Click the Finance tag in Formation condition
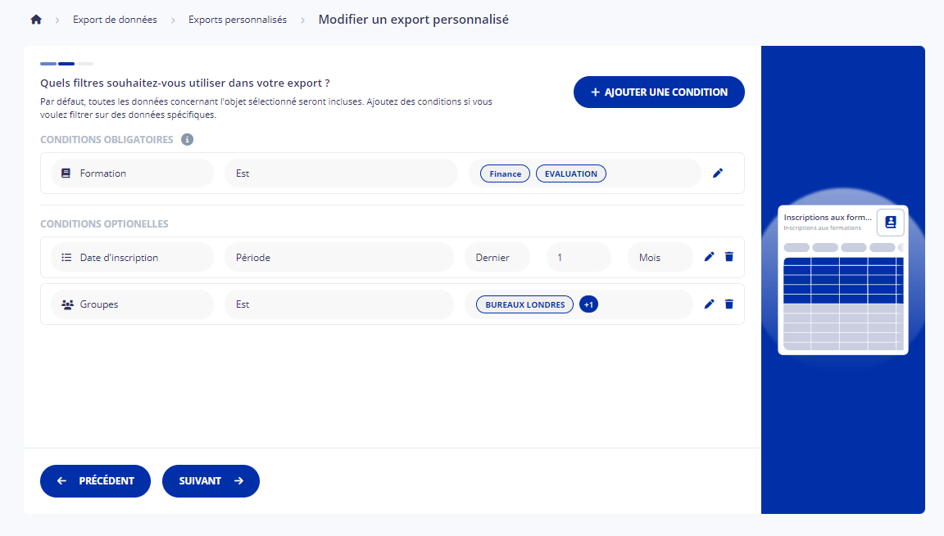This screenshot has height=536, width=944. (x=505, y=173)
